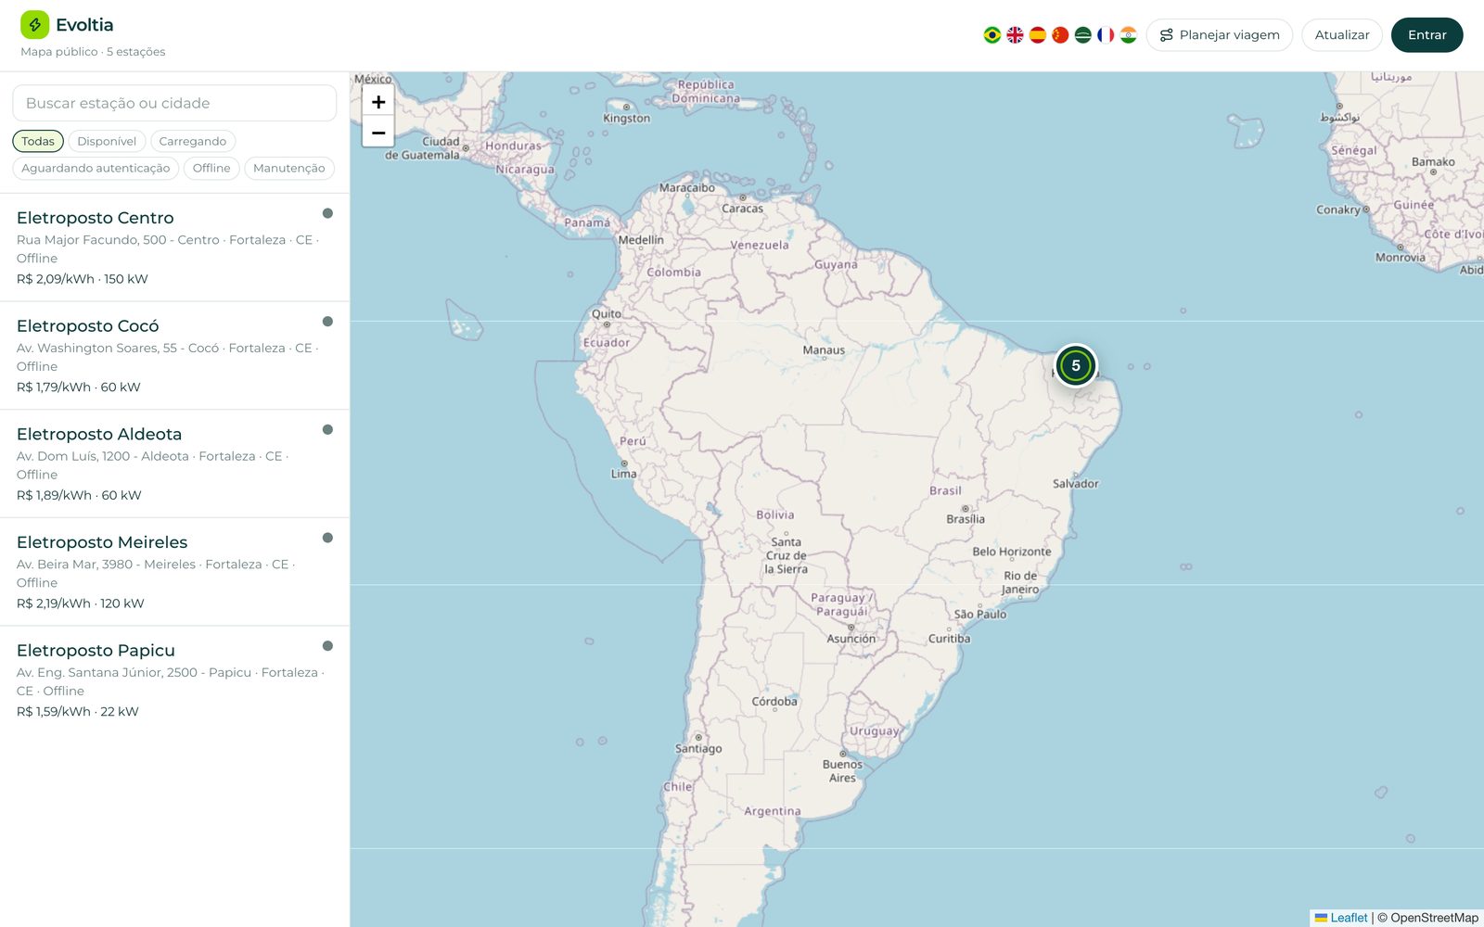Click Mapa público · 5 estações subtitle

93,52
